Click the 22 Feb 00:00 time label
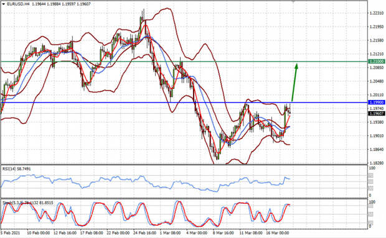 [118, 232]
